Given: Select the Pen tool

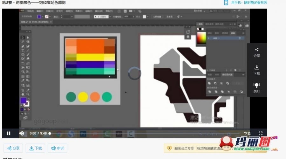Looking at the screenshot, I should [x=23, y=46].
